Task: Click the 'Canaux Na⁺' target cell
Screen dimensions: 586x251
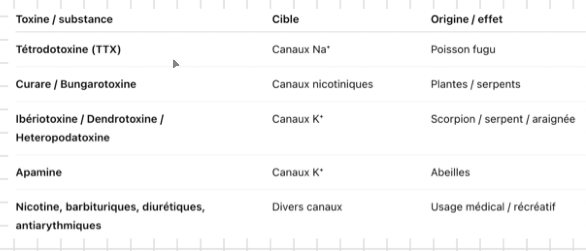Action: point(301,49)
